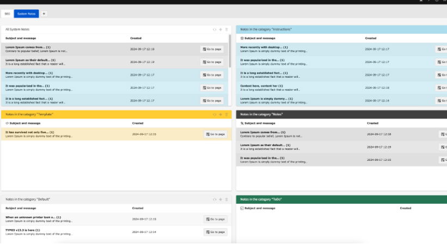Screen dimensions: 447x251
Task: Refresh the All System Notes widget
Action: coord(215,29)
